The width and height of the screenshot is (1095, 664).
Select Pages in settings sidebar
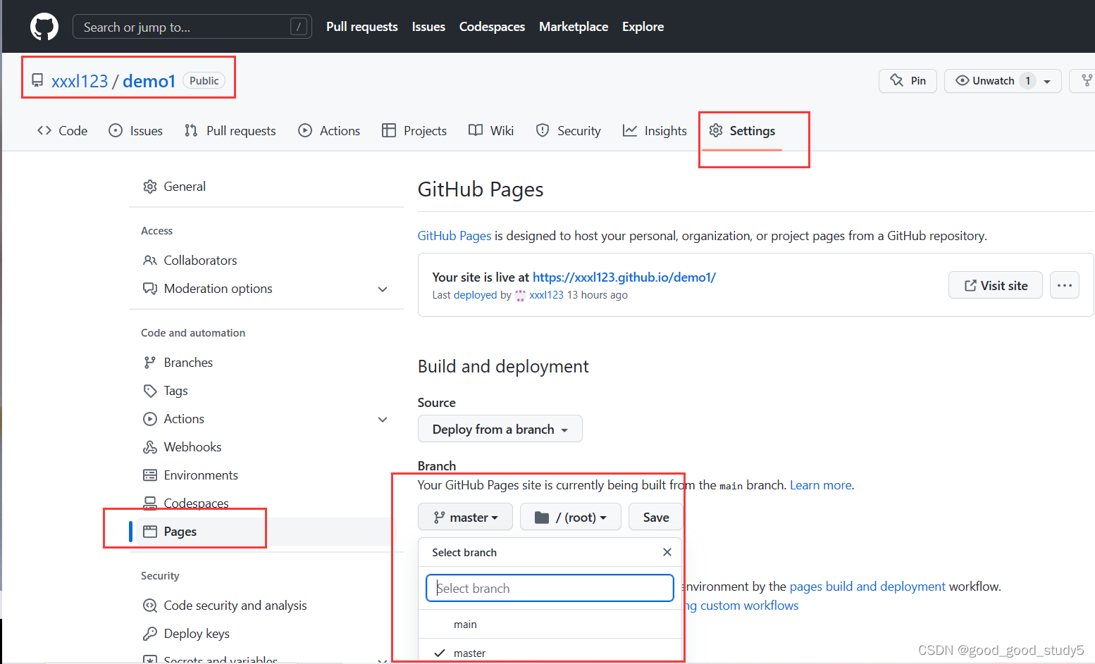click(180, 532)
